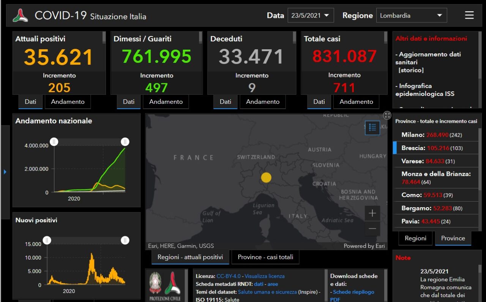Grab left slider handle of Andamento nazionale
486x302 pixels.
54,142
